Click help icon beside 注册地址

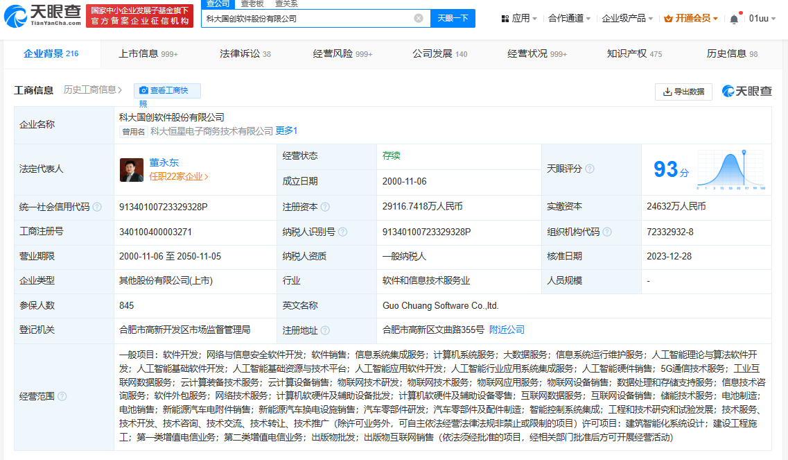click(x=325, y=330)
